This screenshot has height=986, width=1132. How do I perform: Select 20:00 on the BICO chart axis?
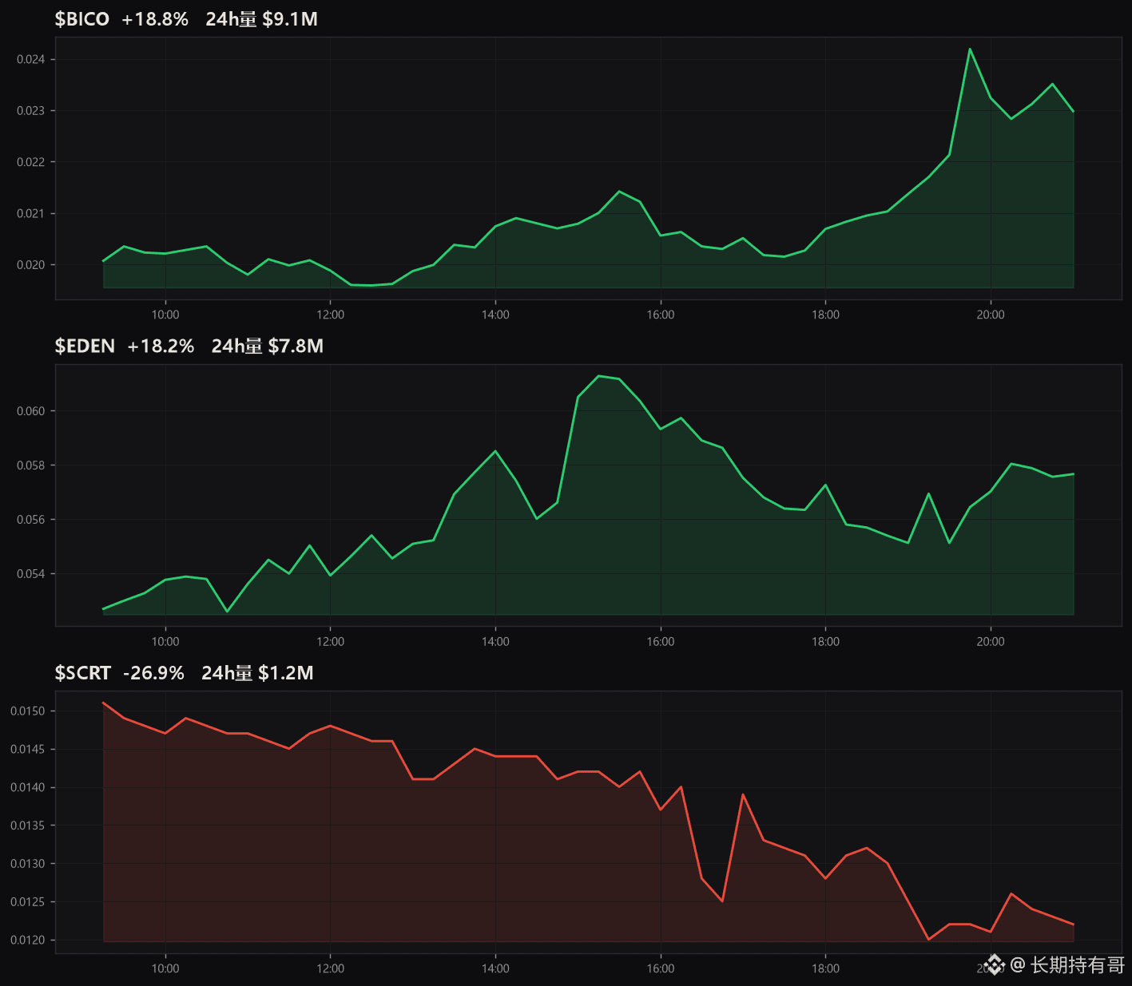tap(991, 315)
